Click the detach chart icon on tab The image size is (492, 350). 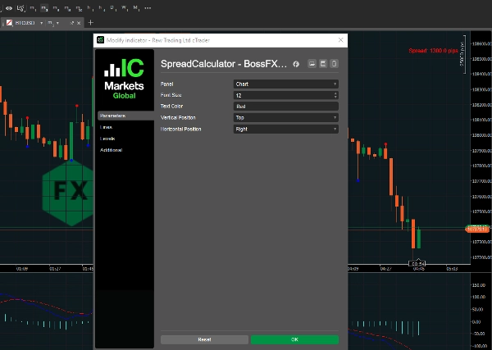click(72, 23)
